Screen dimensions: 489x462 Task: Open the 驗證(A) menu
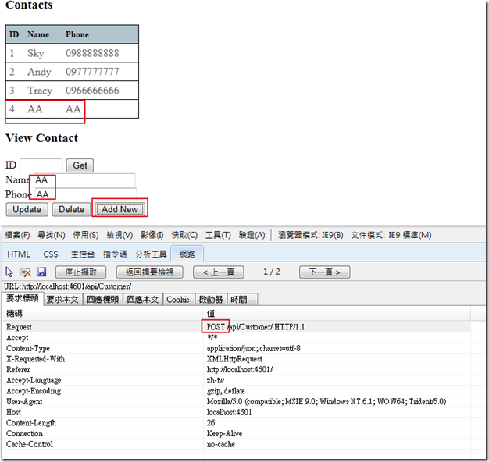(x=252, y=235)
